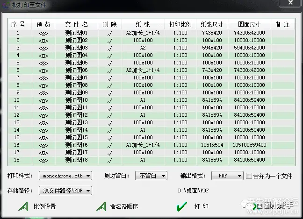This screenshot has width=303, height=219.
Task: Preview 测试图07 with its eye icon
Action: (43, 78)
